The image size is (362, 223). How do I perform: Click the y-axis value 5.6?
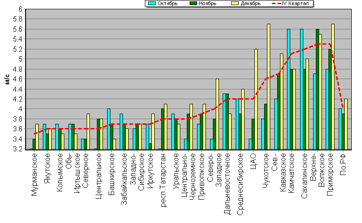point(18,29)
